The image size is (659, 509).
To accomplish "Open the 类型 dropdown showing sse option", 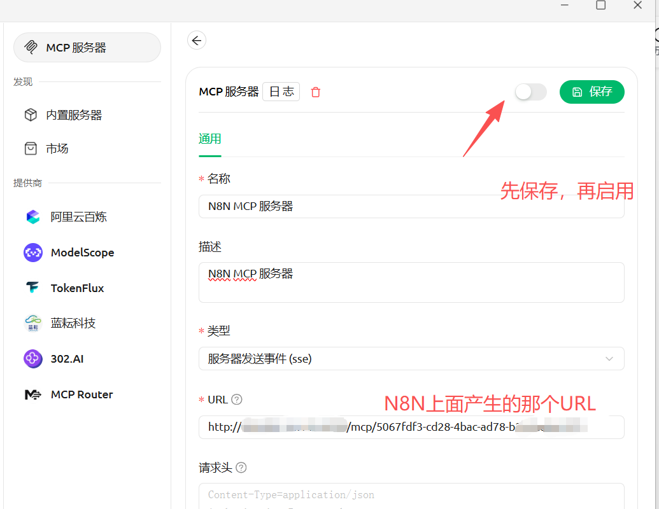I will (411, 358).
